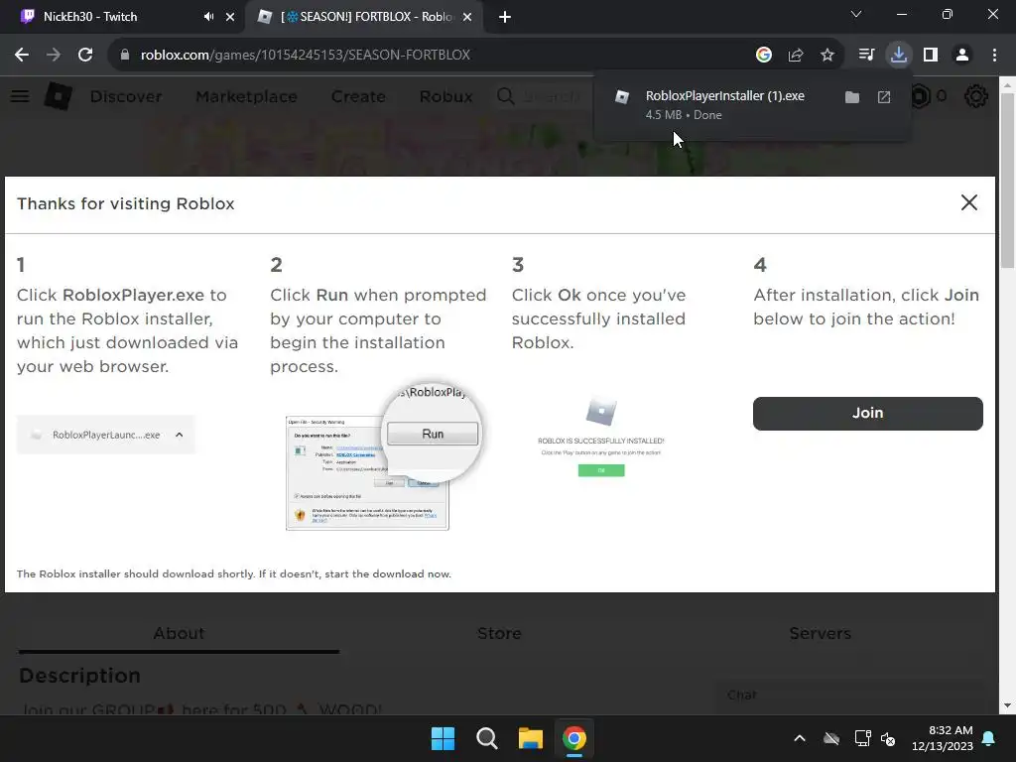This screenshot has height=762, width=1016.
Task: Switch to the Store tab
Action: pyautogui.click(x=499, y=633)
